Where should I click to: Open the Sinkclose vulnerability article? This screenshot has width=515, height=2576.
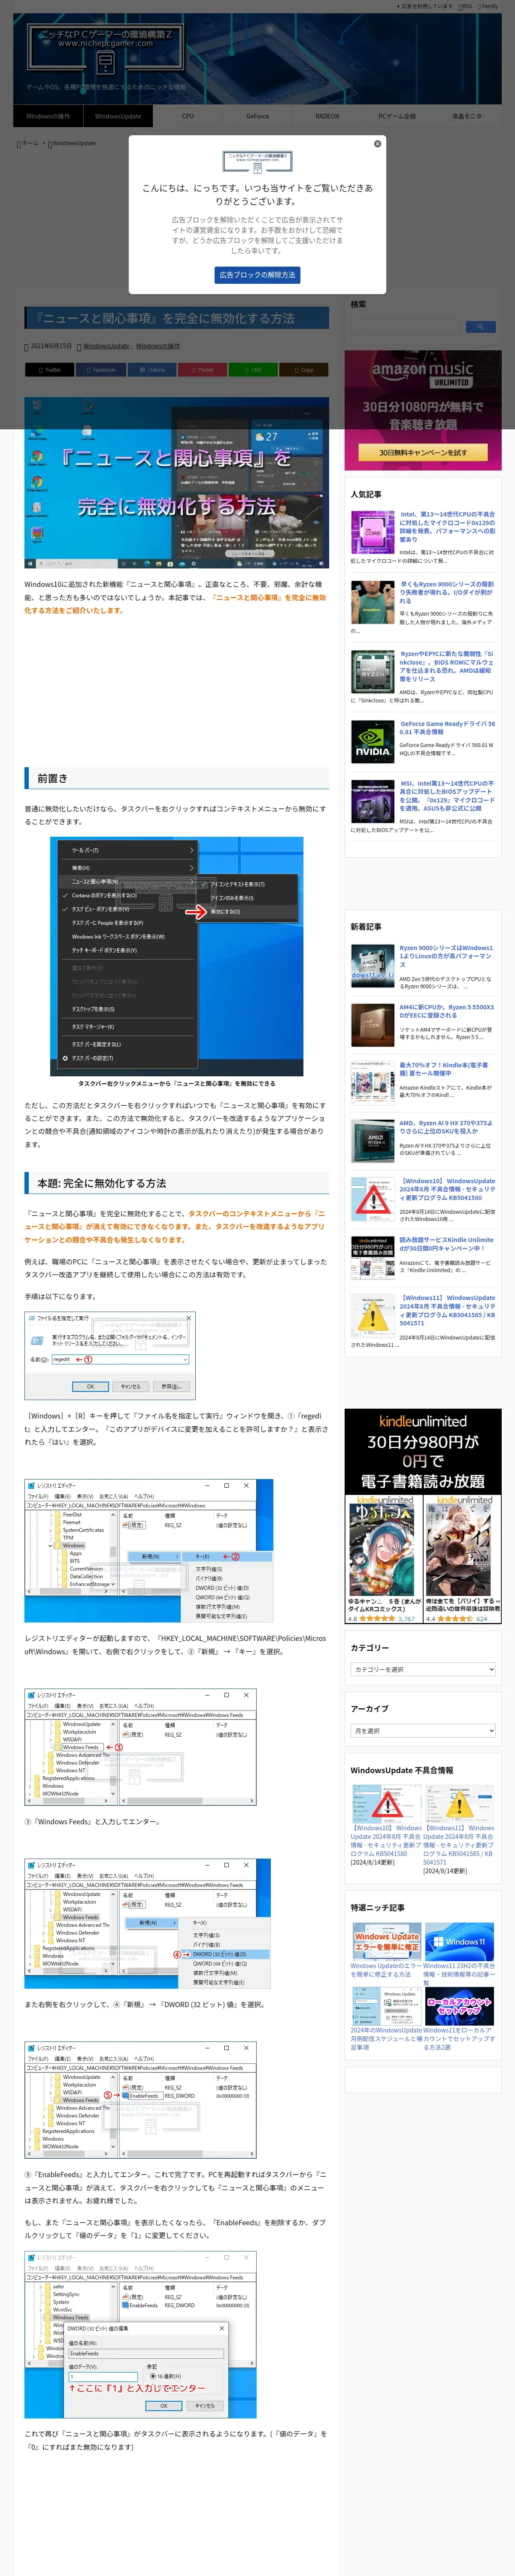pyautogui.click(x=447, y=666)
